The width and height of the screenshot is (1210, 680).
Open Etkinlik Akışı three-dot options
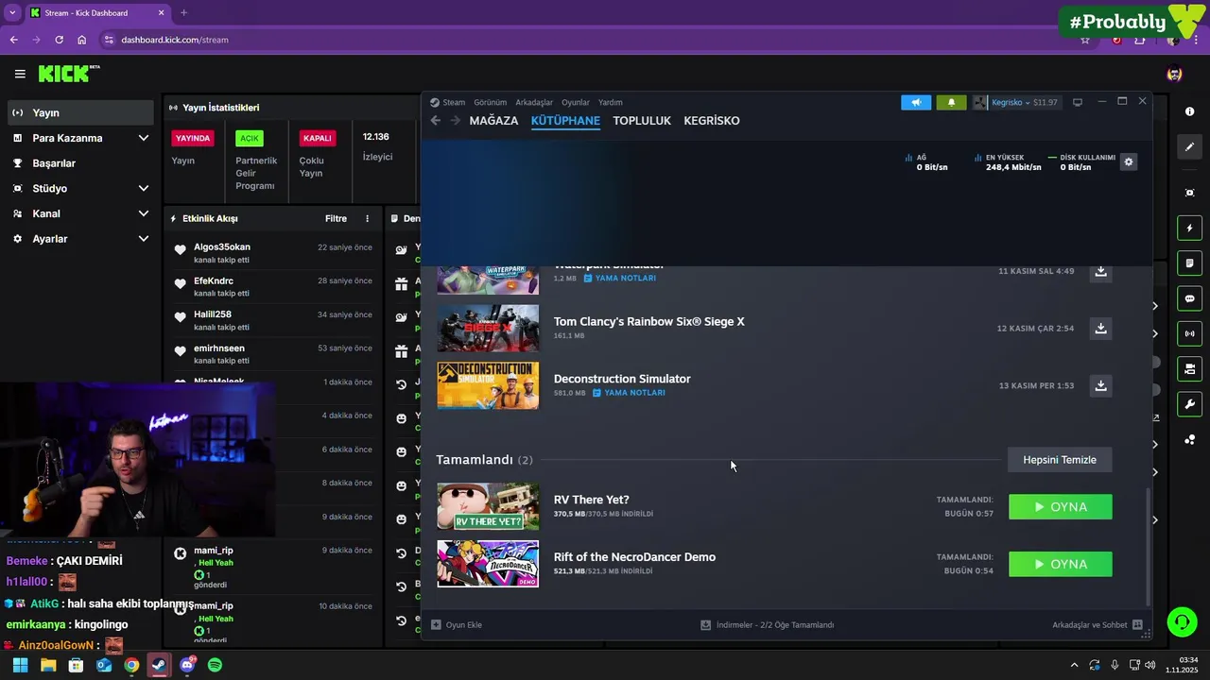pyautogui.click(x=368, y=218)
